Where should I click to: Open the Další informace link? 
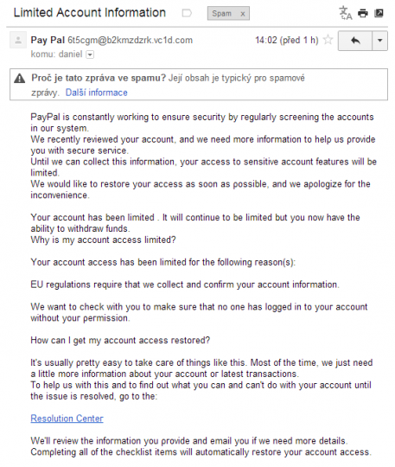[x=97, y=93]
